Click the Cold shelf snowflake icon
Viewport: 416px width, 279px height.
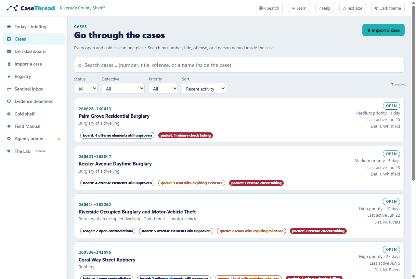tap(9, 114)
